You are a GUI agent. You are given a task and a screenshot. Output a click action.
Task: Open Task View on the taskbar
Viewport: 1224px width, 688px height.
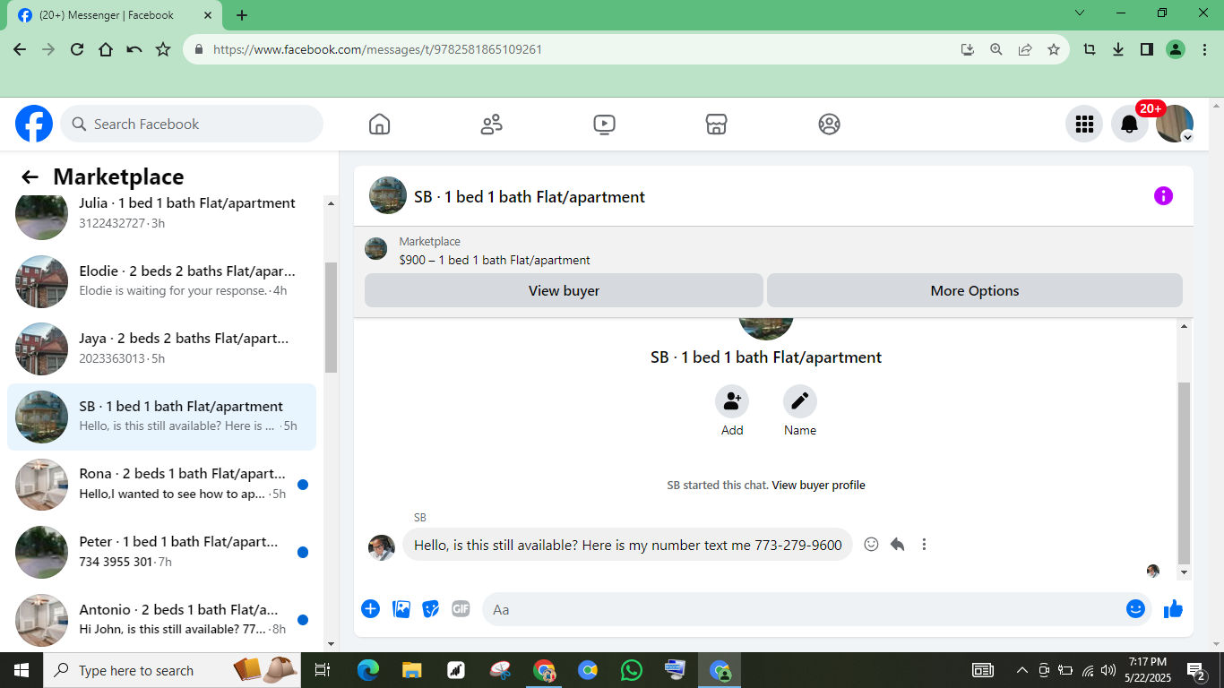(x=323, y=670)
